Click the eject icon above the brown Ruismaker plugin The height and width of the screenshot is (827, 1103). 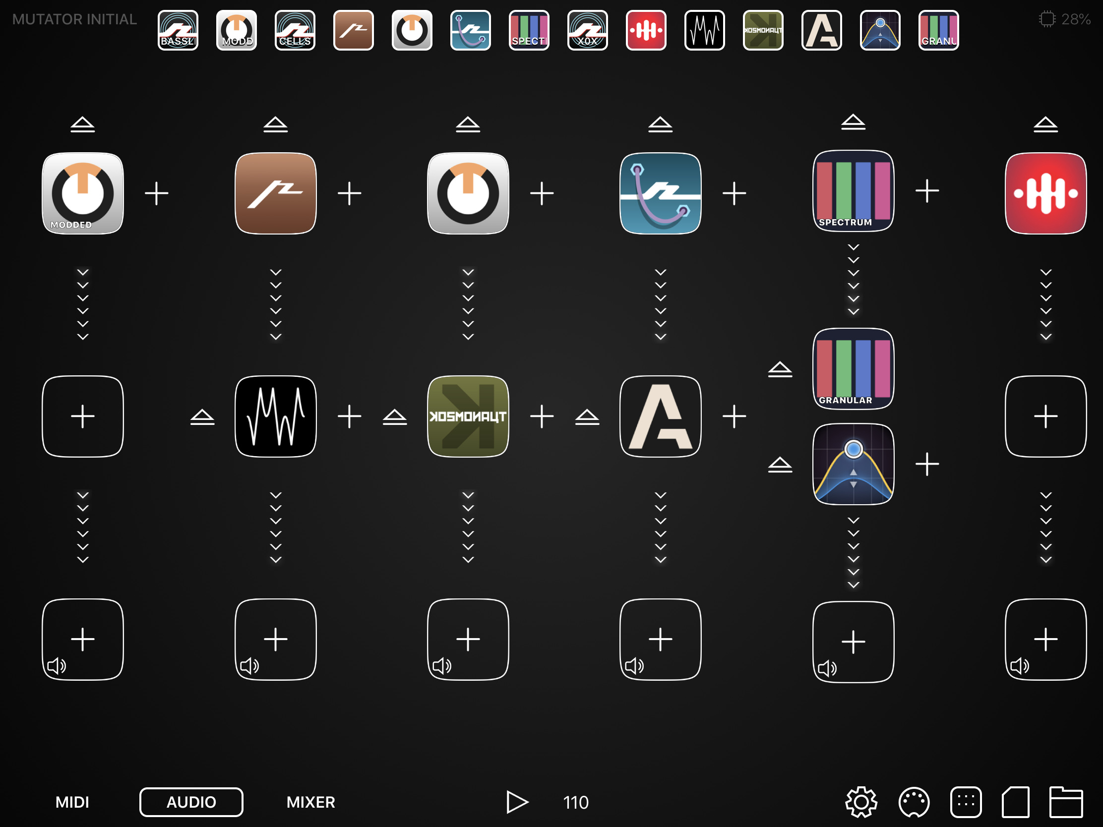[276, 124]
